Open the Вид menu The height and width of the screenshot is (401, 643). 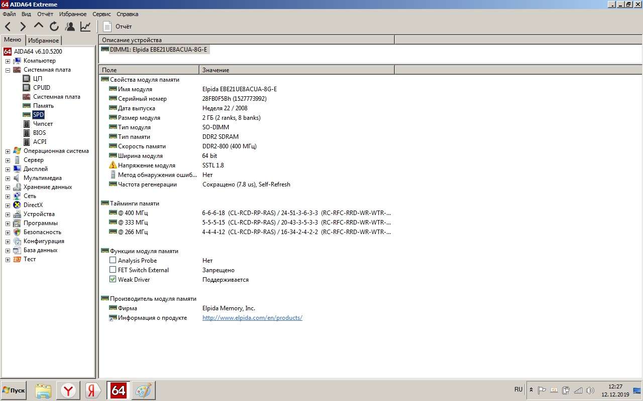[x=26, y=14]
